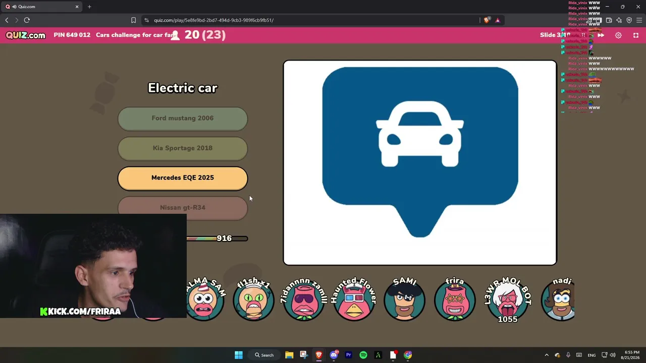The image size is (646, 363).
Task: Click the timer progress bar showing 916
Action: (217, 238)
